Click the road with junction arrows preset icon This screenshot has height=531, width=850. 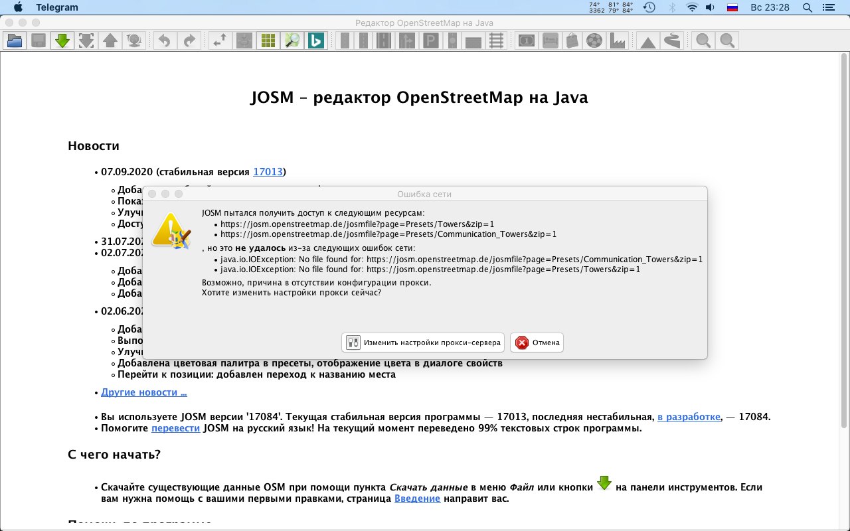click(406, 40)
